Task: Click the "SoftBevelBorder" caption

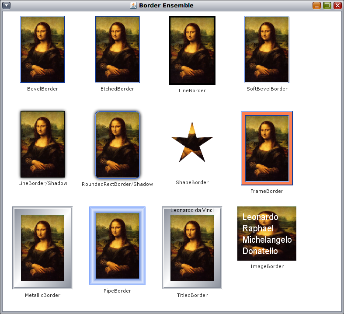Action: coord(267,89)
